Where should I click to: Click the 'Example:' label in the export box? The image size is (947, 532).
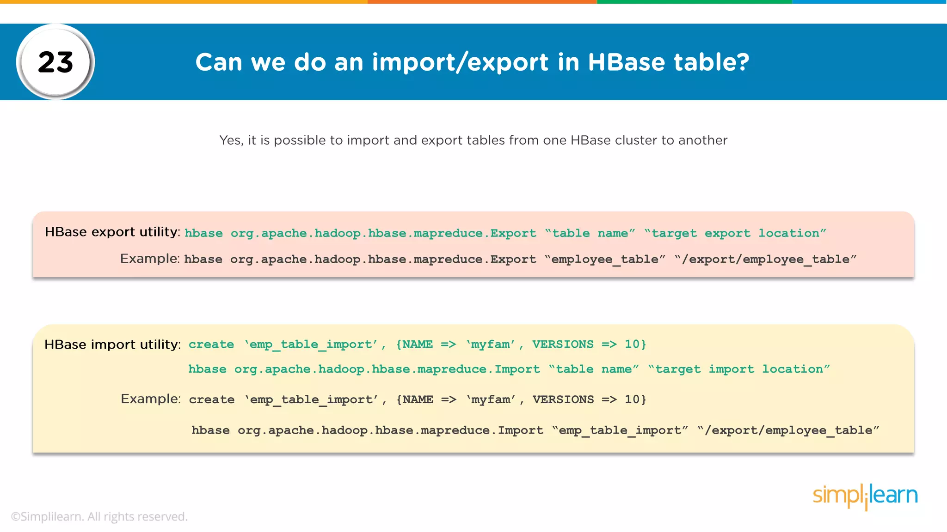(x=150, y=259)
